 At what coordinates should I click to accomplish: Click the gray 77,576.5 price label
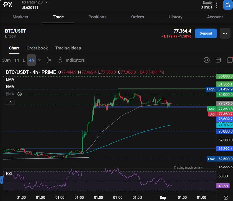[224, 103]
